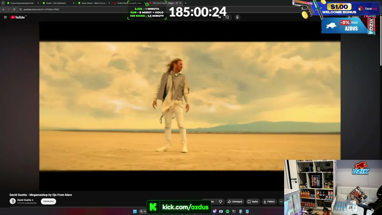Image resolution: width=382 pixels, height=215 pixels.
Task: Open Discord from the taskbar
Action: 214,211
